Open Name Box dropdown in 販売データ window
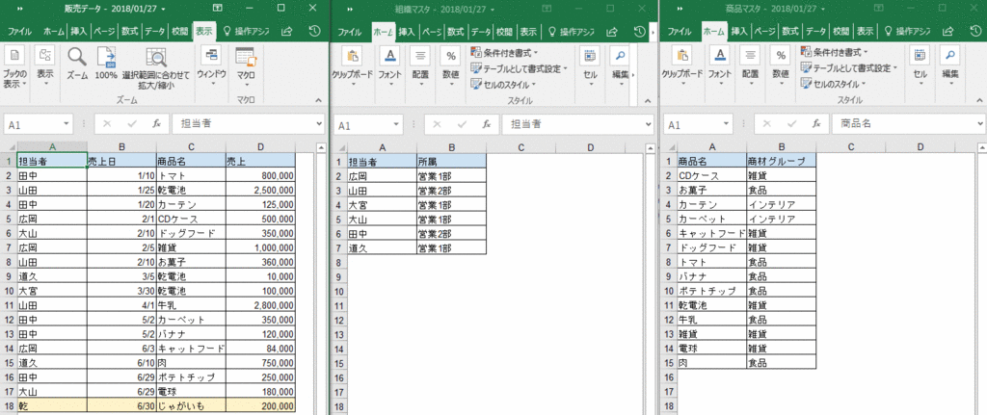The width and height of the screenshot is (987, 415). tap(67, 124)
